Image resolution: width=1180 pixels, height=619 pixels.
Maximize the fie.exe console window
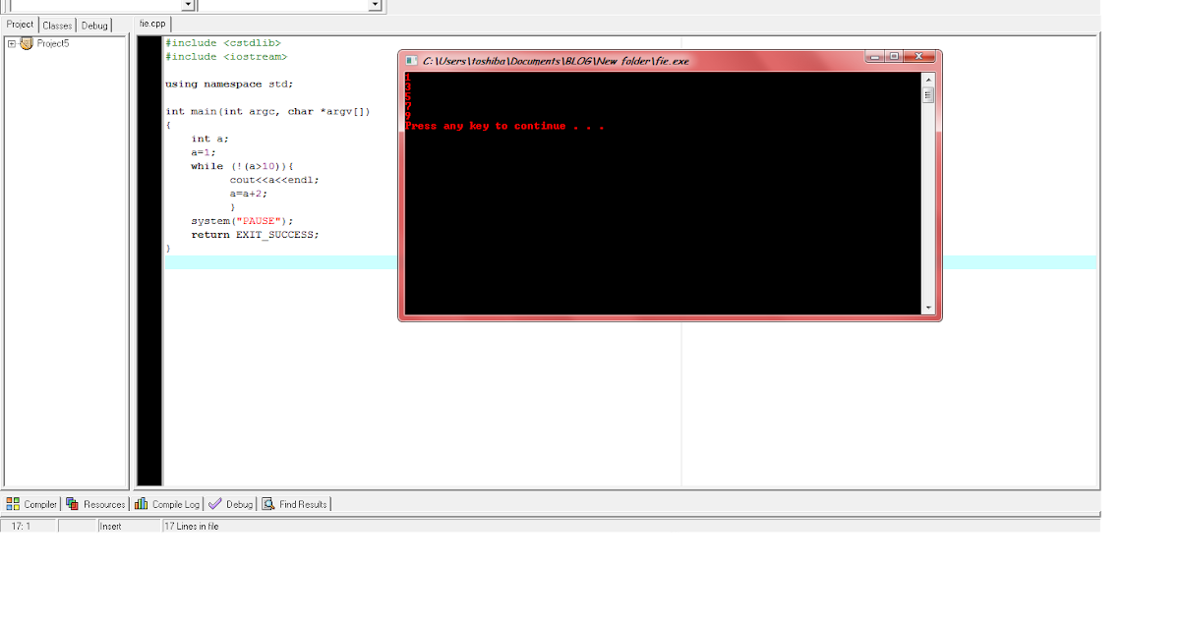coord(894,57)
